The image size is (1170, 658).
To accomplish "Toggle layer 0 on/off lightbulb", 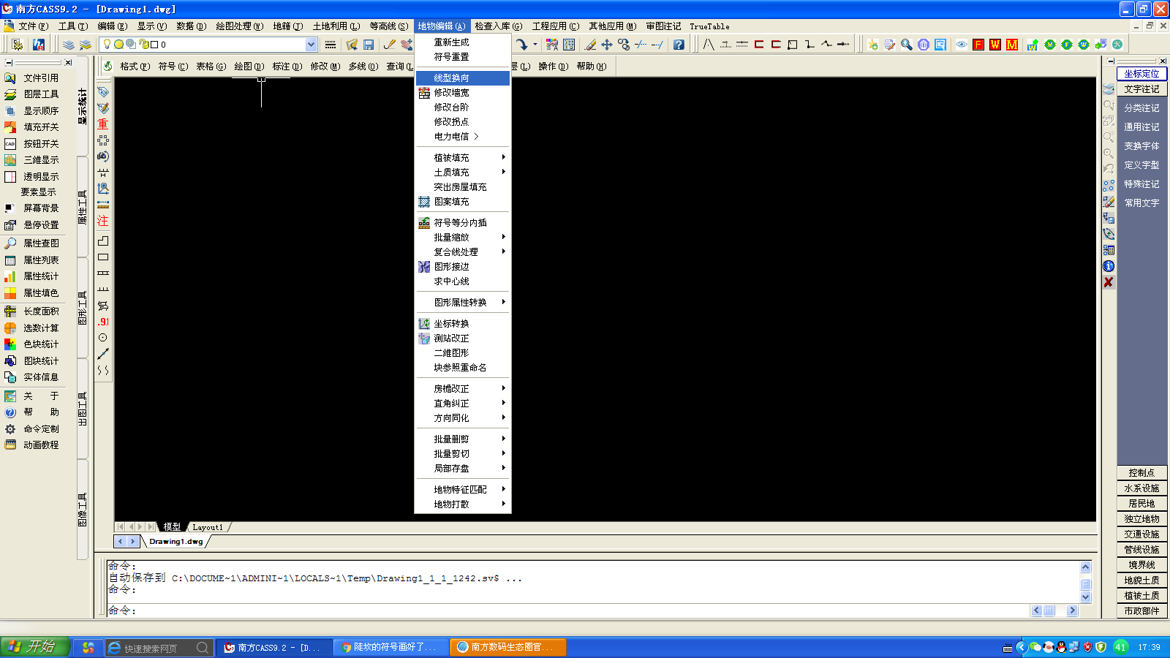I will [107, 45].
